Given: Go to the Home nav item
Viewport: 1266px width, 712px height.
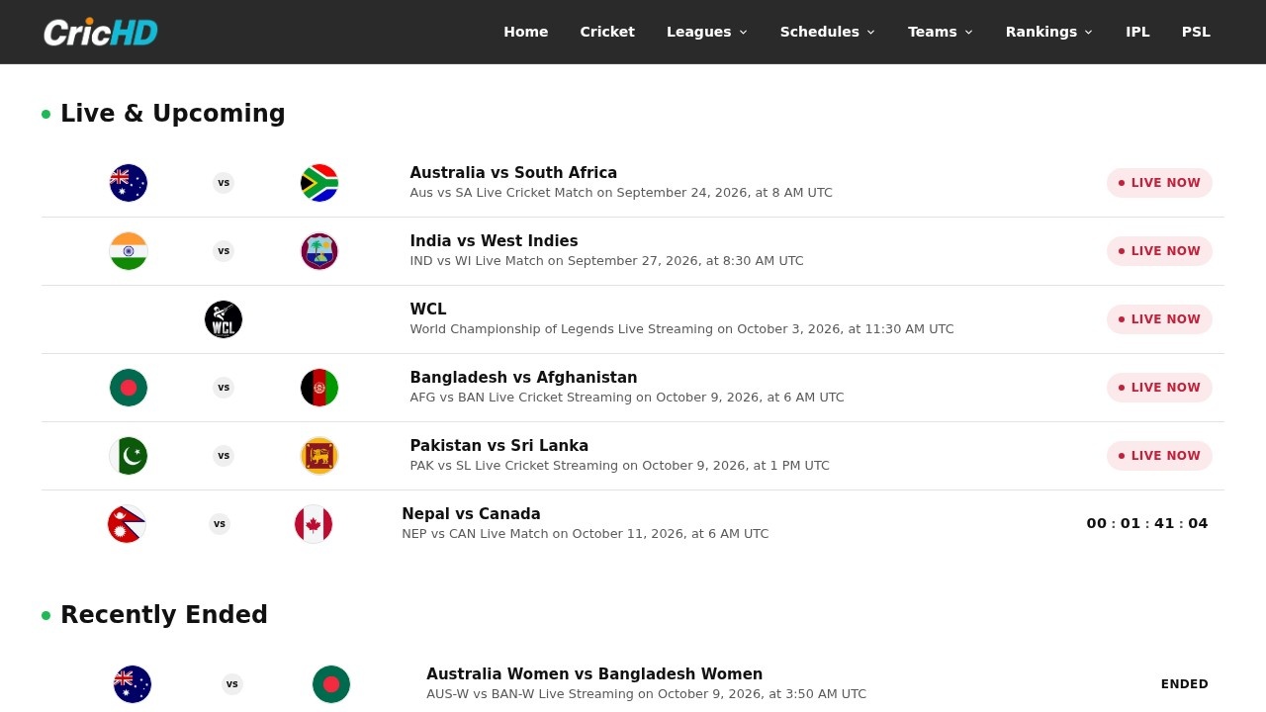Looking at the screenshot, I should 526,32.
